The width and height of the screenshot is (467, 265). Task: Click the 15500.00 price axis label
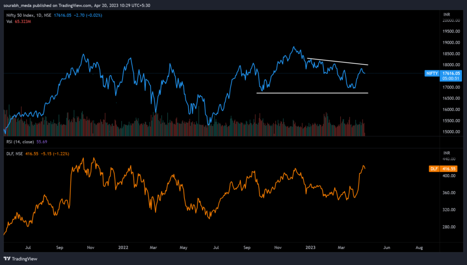point(451,121)
